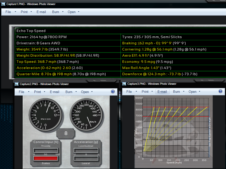This screenshot has height=169, width=226.
Task: Open Help in the Capture2 window
Action: click(x=113, y=92)
